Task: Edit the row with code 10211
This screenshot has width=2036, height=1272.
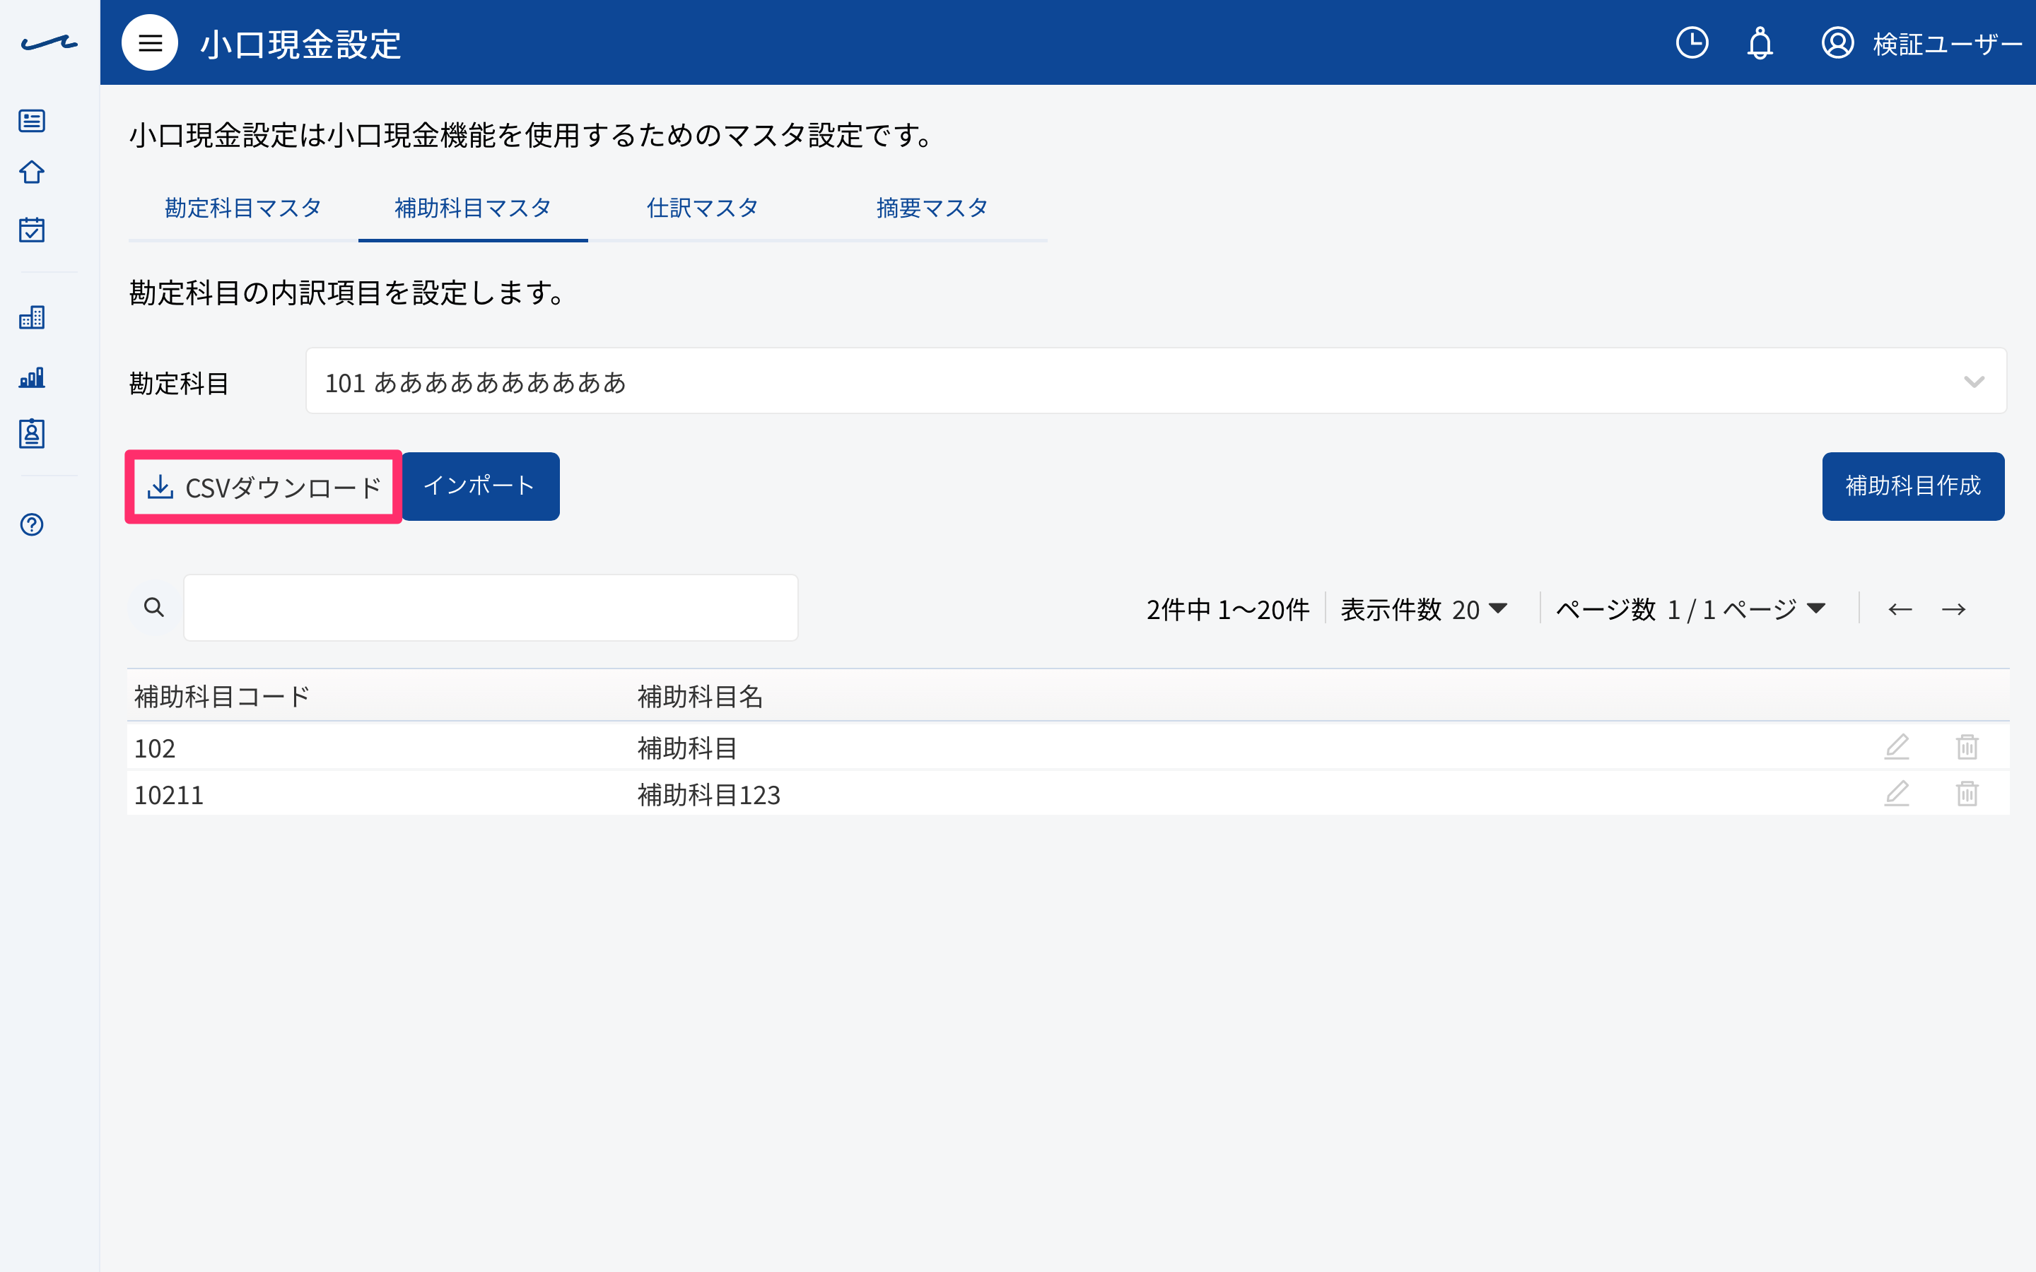Action: point(1896,794)
